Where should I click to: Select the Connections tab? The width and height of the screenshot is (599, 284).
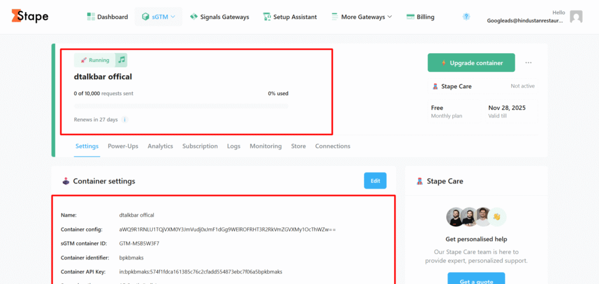333,146
